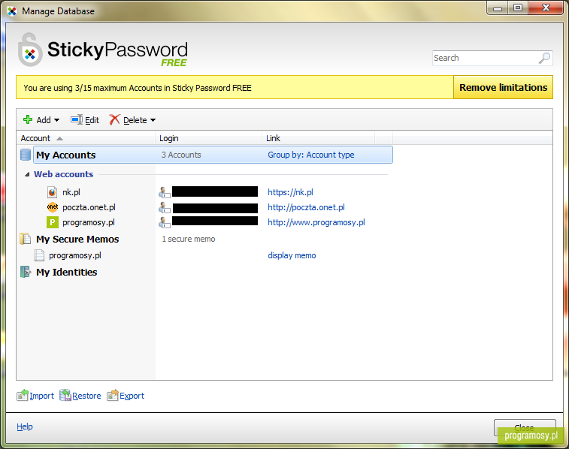Click My Secure Memos folder icon
Screen dimensions: 569x449
click(26, 239)
